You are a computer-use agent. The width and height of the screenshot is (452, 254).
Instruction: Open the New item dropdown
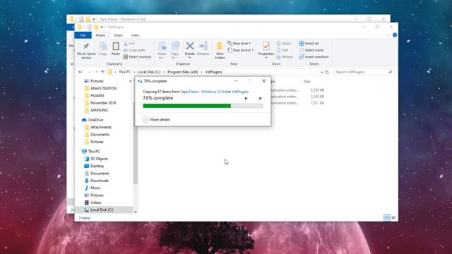click(x=239, y=43)
